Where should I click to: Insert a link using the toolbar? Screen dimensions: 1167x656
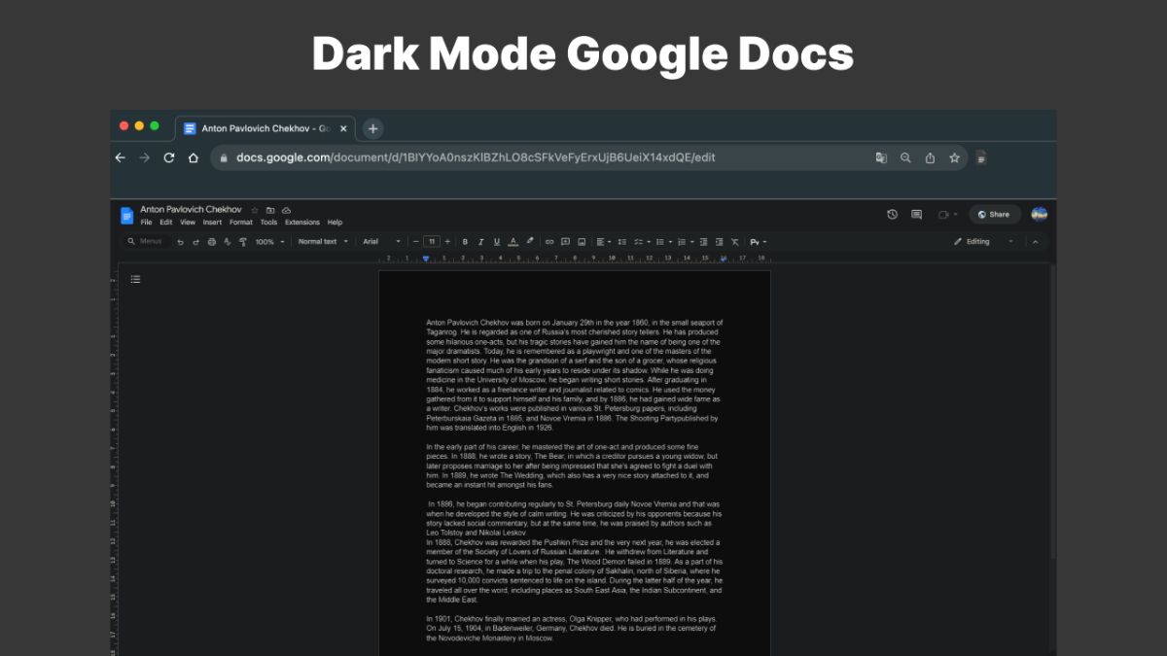549,242
